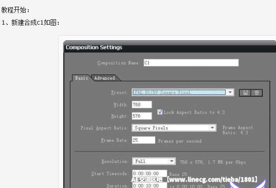Viewport: 276px width, 188px height.
Task: Click the Frame Aspect Ratio 4:3 text
Action: pos(237,130)
